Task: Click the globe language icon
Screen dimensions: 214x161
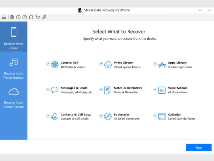Action: click(x=12, y=17)
